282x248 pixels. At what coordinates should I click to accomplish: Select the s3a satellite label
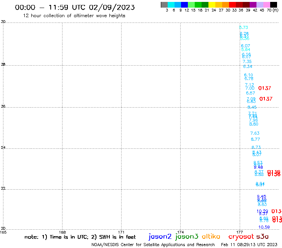point(262,237)
